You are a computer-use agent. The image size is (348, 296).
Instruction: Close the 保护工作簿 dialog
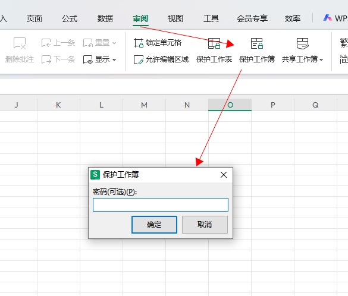pyautogui.click(x=224, y=175)
